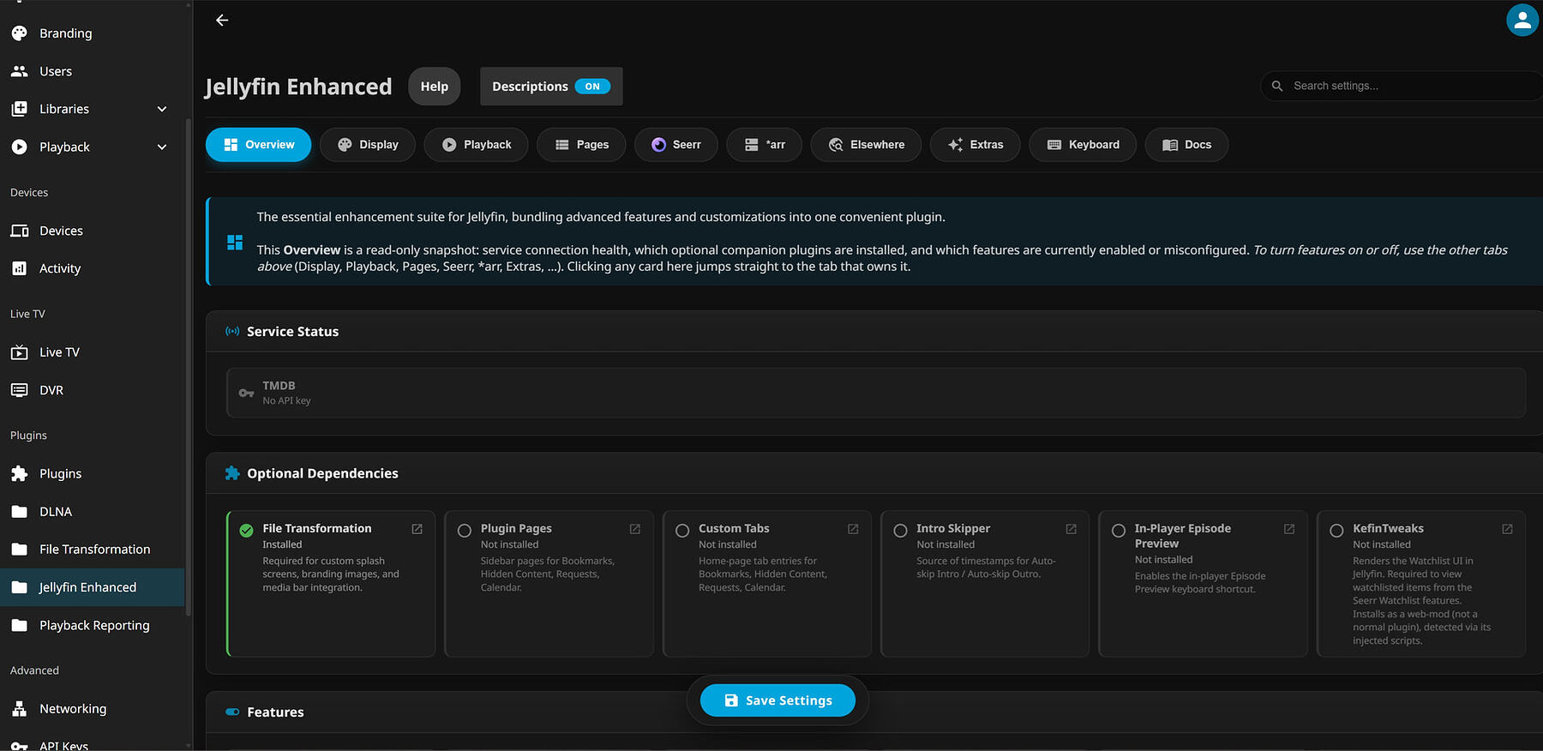1543x751 pixels.
Task: Expand the Playback submenu chevron
Action: (162, 147)
